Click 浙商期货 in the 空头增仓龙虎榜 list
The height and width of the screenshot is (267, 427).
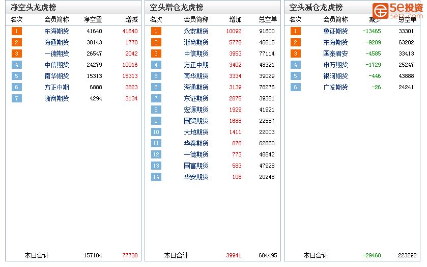click(196, 42)
